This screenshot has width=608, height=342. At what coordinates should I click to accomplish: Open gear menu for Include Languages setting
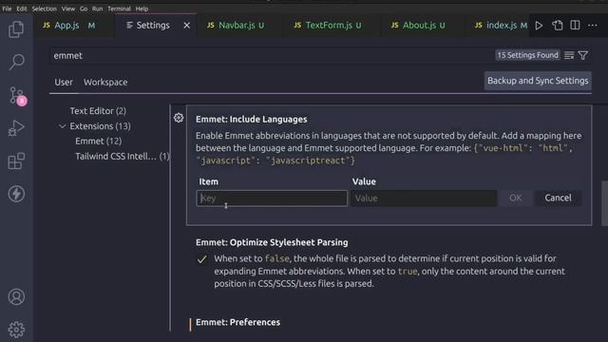click(x=179, y=118)
